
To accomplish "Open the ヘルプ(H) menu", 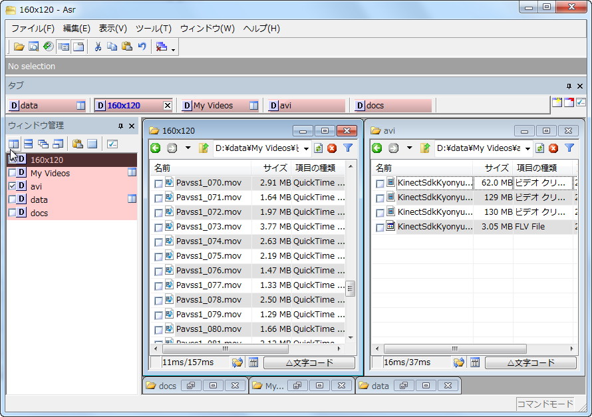I will (261, 29).
